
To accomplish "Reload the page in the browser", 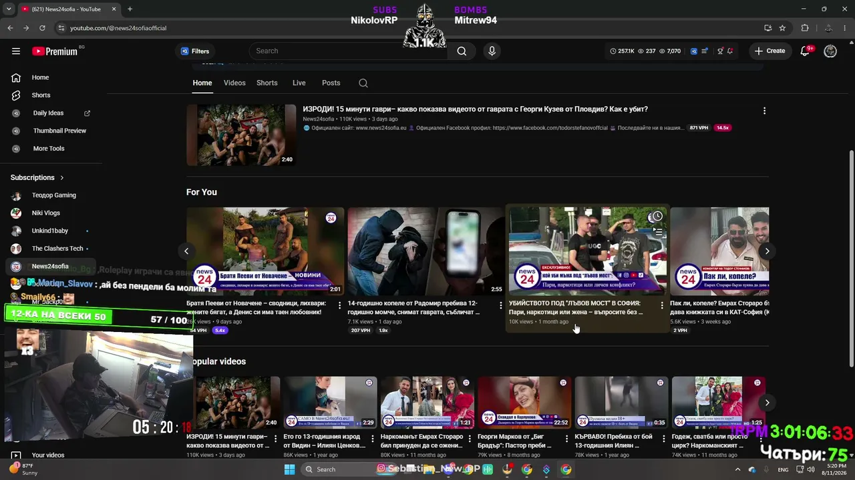I will click(x=42, y=28).
